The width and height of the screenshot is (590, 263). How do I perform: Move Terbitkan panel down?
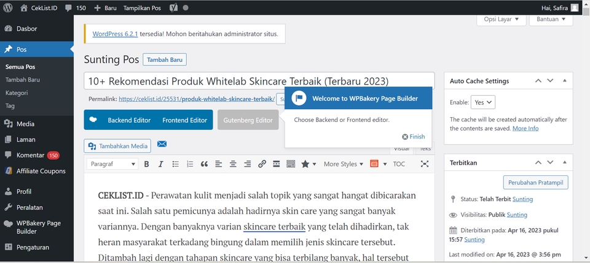tap(550, 162)
